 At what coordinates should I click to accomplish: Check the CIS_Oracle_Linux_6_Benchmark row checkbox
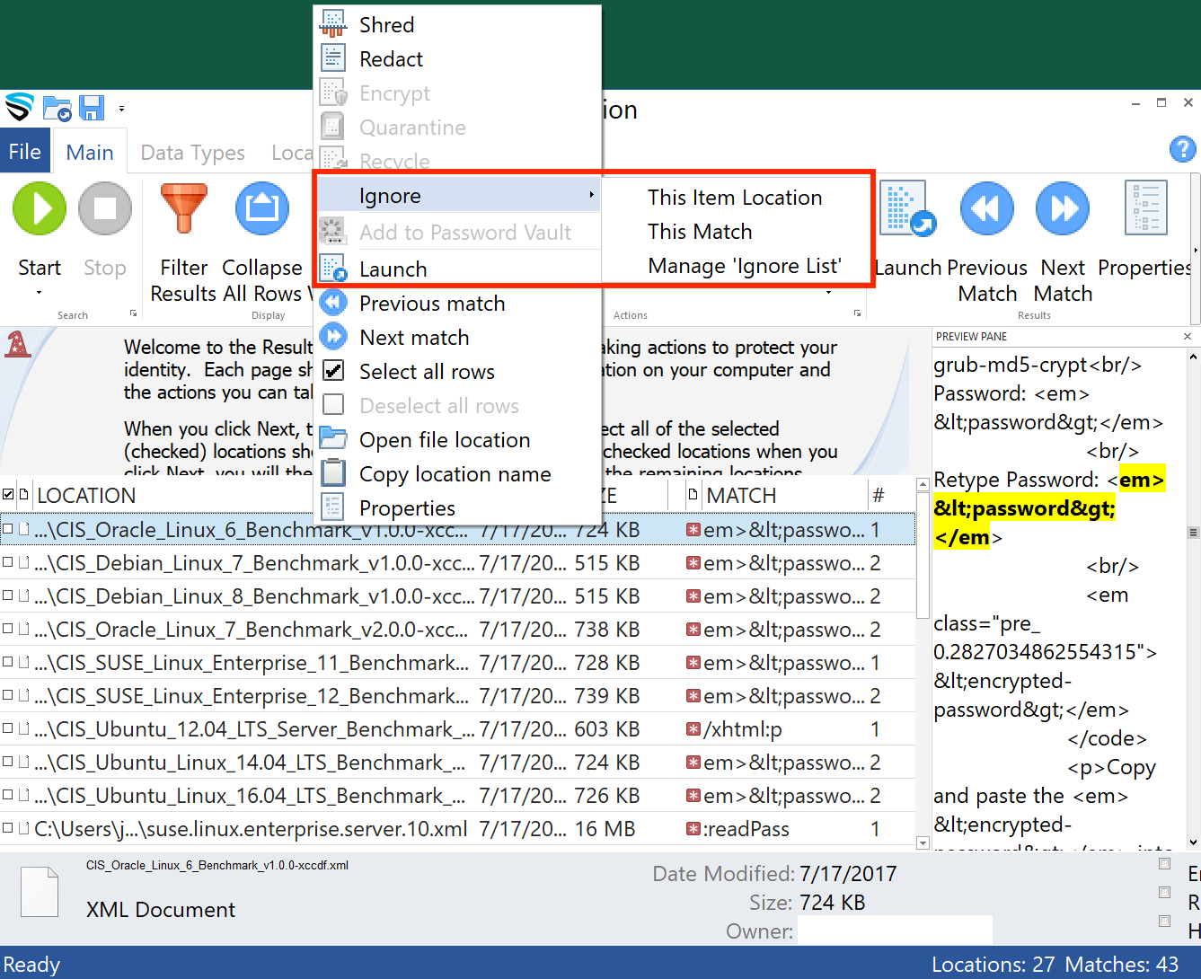tap(8, 529)
